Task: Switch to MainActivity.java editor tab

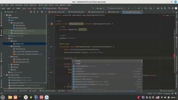Action: (76, 12)
